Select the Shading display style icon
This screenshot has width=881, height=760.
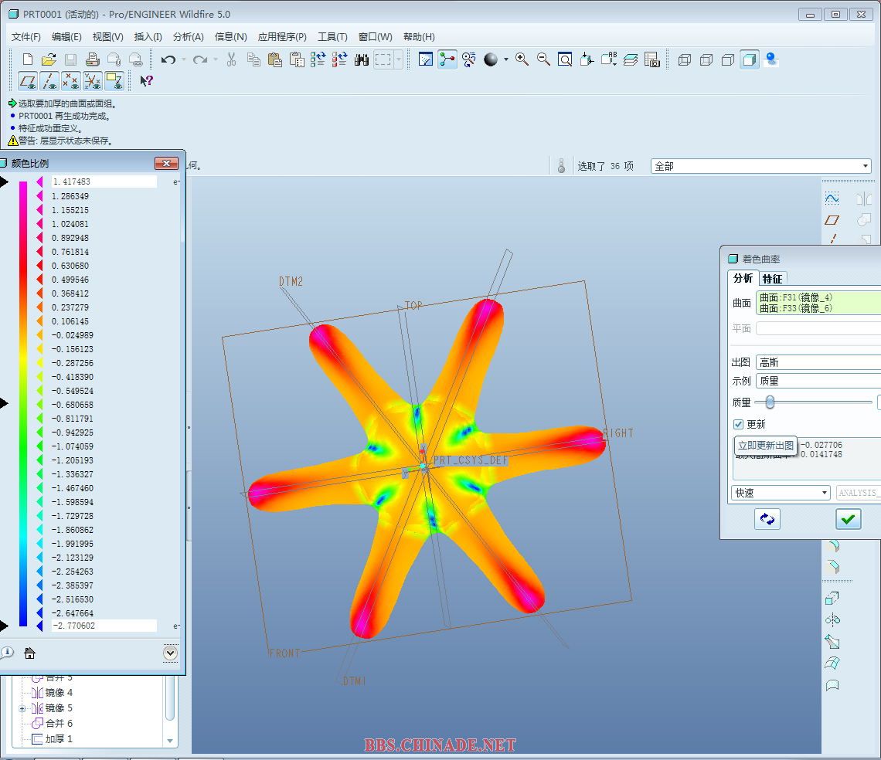tap(749, 59)
